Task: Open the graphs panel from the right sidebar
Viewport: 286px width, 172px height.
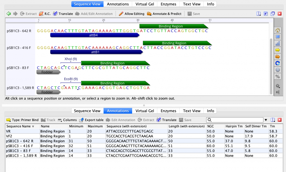Action: [x=277, y=43]
